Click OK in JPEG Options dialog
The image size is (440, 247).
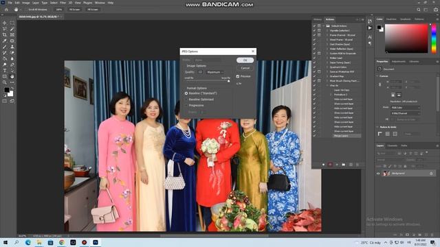click(245, 60)
